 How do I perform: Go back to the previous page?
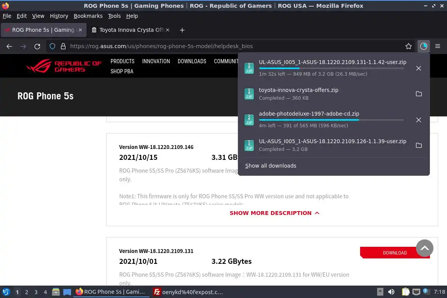(x=9, y=46)
